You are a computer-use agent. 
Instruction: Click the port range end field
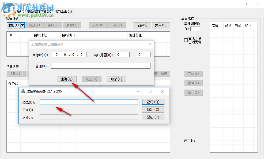144,55
